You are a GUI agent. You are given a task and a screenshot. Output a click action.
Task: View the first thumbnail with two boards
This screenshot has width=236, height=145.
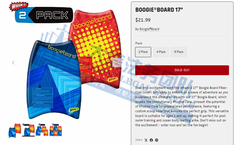click(15, 130)
